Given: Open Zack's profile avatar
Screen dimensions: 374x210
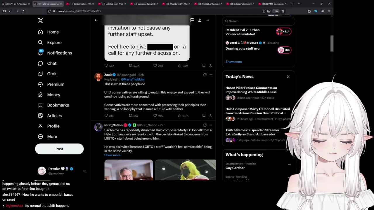Looking at the screenshot, I should (98, 77).
